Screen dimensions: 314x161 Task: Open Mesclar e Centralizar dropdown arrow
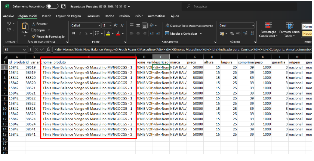(x=201, y=34)
